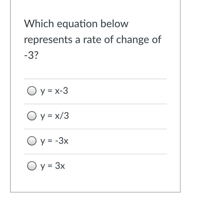Click divider between y = x/3 and y = -3x

pyautogui.click(x=95, y=129)
